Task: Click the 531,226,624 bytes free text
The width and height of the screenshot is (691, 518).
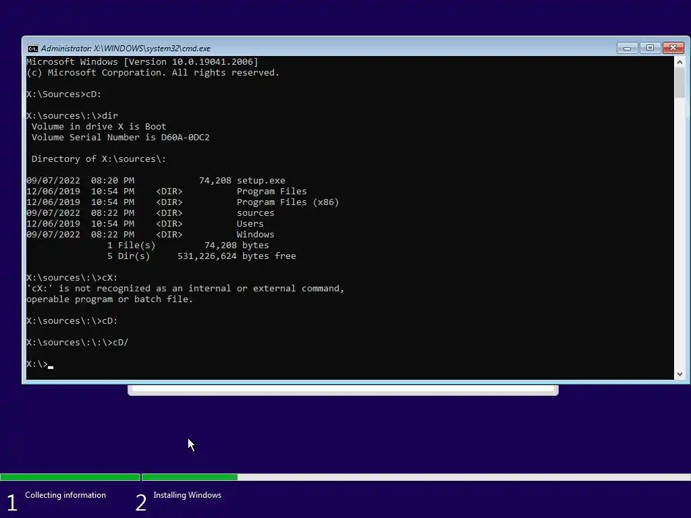Action: click(x=237, y=256)
